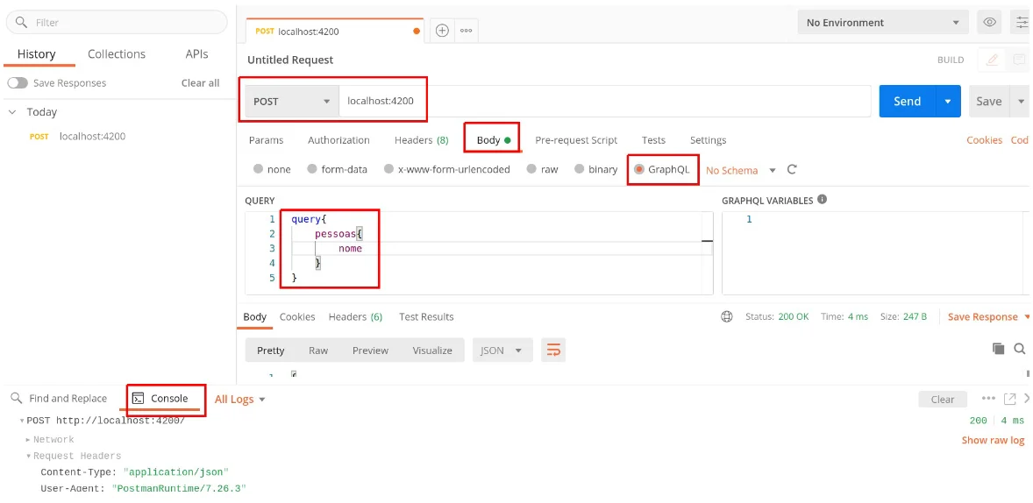Open the comments icon next to BUILD
1033x503 pixels.
click(1019, 60)
